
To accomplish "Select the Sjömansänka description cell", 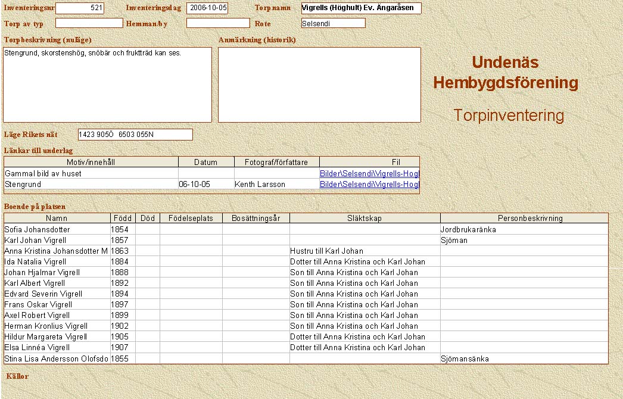I will pyautogui.click(x=523, y=359).
